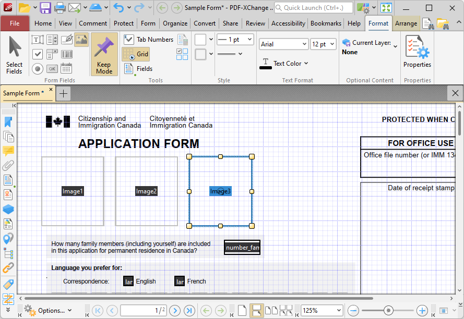Image resolution: width=464 pixels, height=319 pixels.
Task: Switch to the Comment ribbon tab
Action: 93,23
